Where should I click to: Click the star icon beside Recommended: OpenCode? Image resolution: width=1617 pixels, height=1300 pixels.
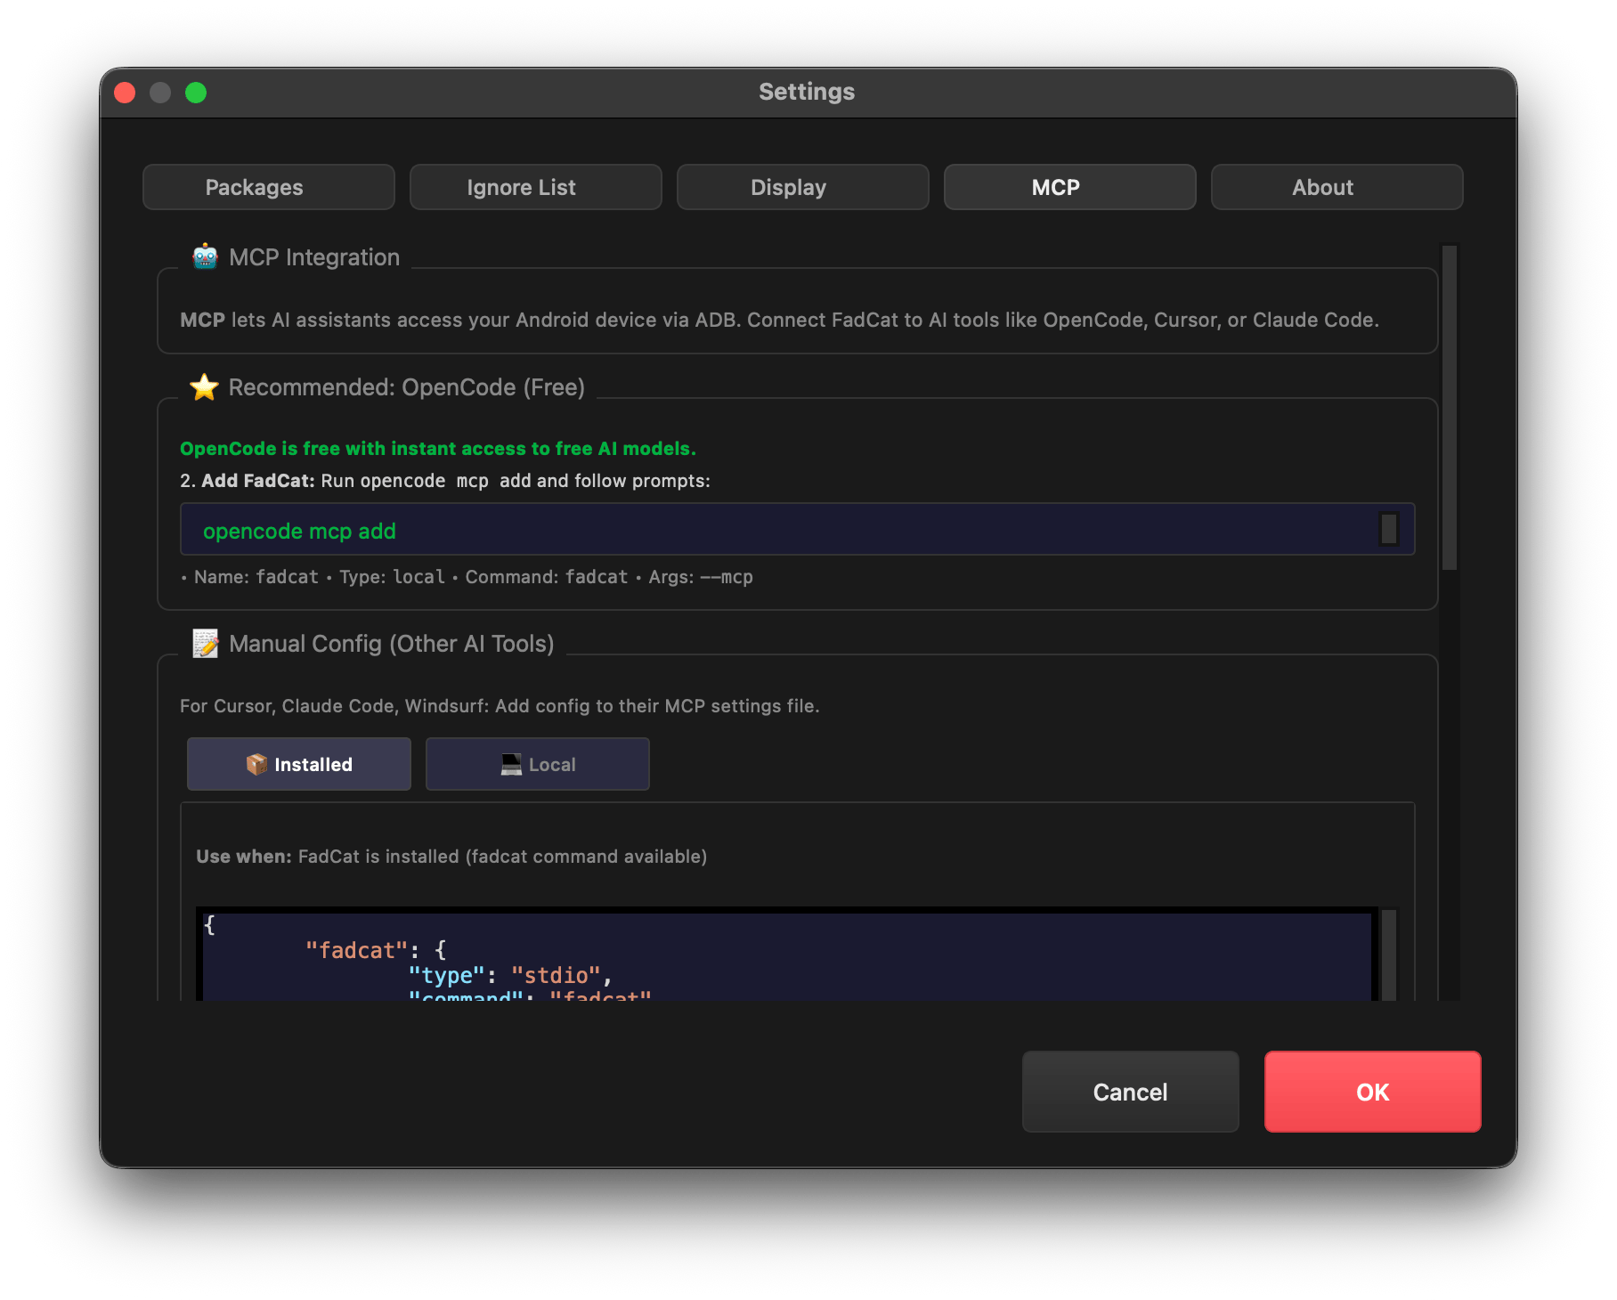coord(204,386)
